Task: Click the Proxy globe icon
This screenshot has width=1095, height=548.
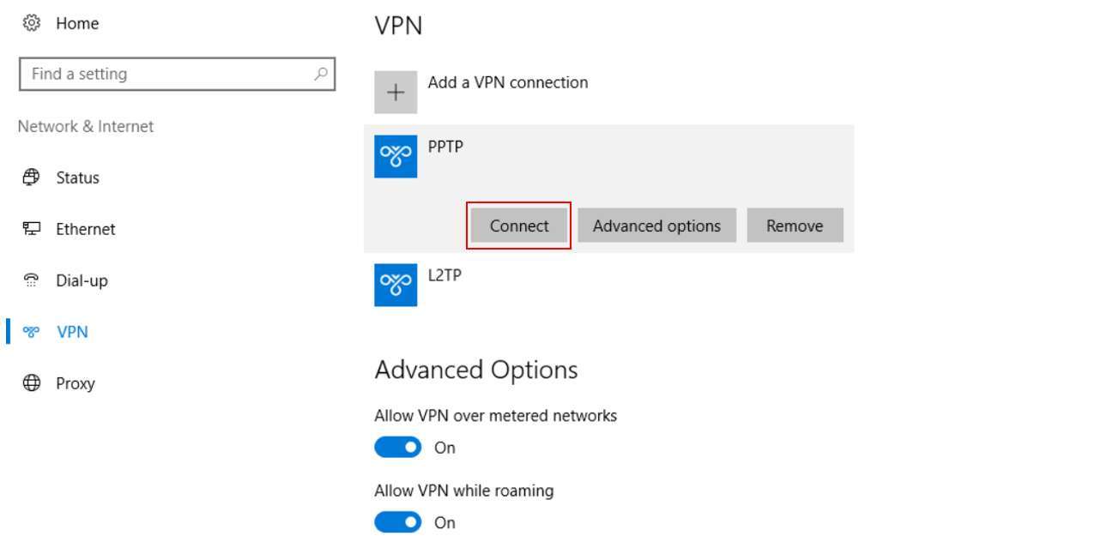Action: (x=32, y=383)
